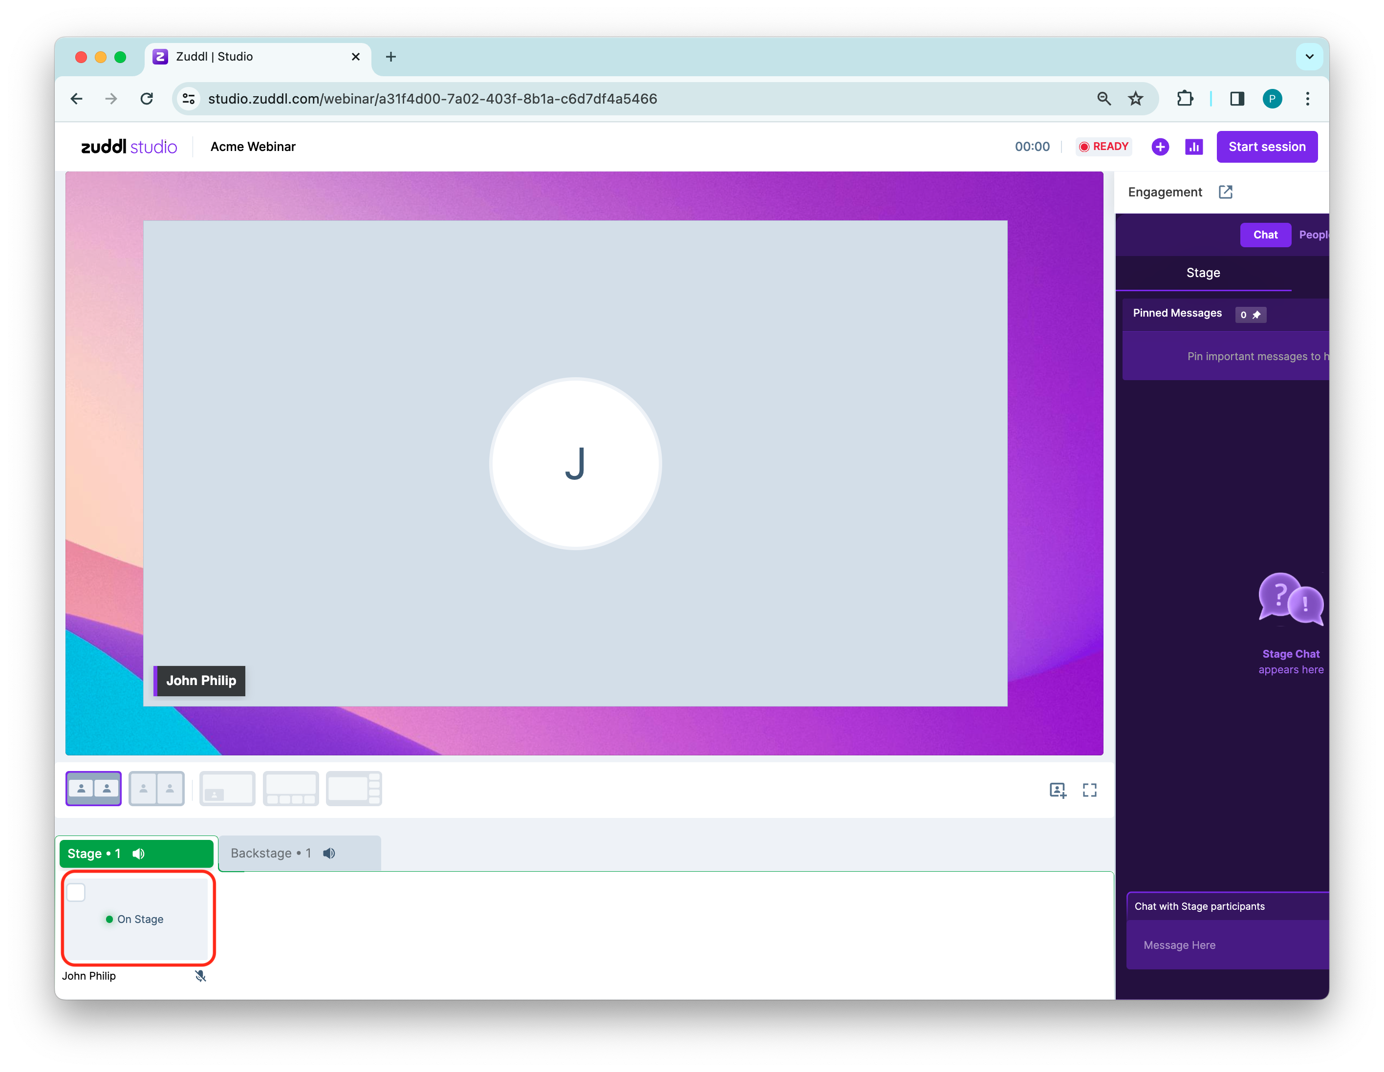This screenshot has height=1072, width=1384.
Task: Click the purple plus add icon
Action: pos(1160,147)
